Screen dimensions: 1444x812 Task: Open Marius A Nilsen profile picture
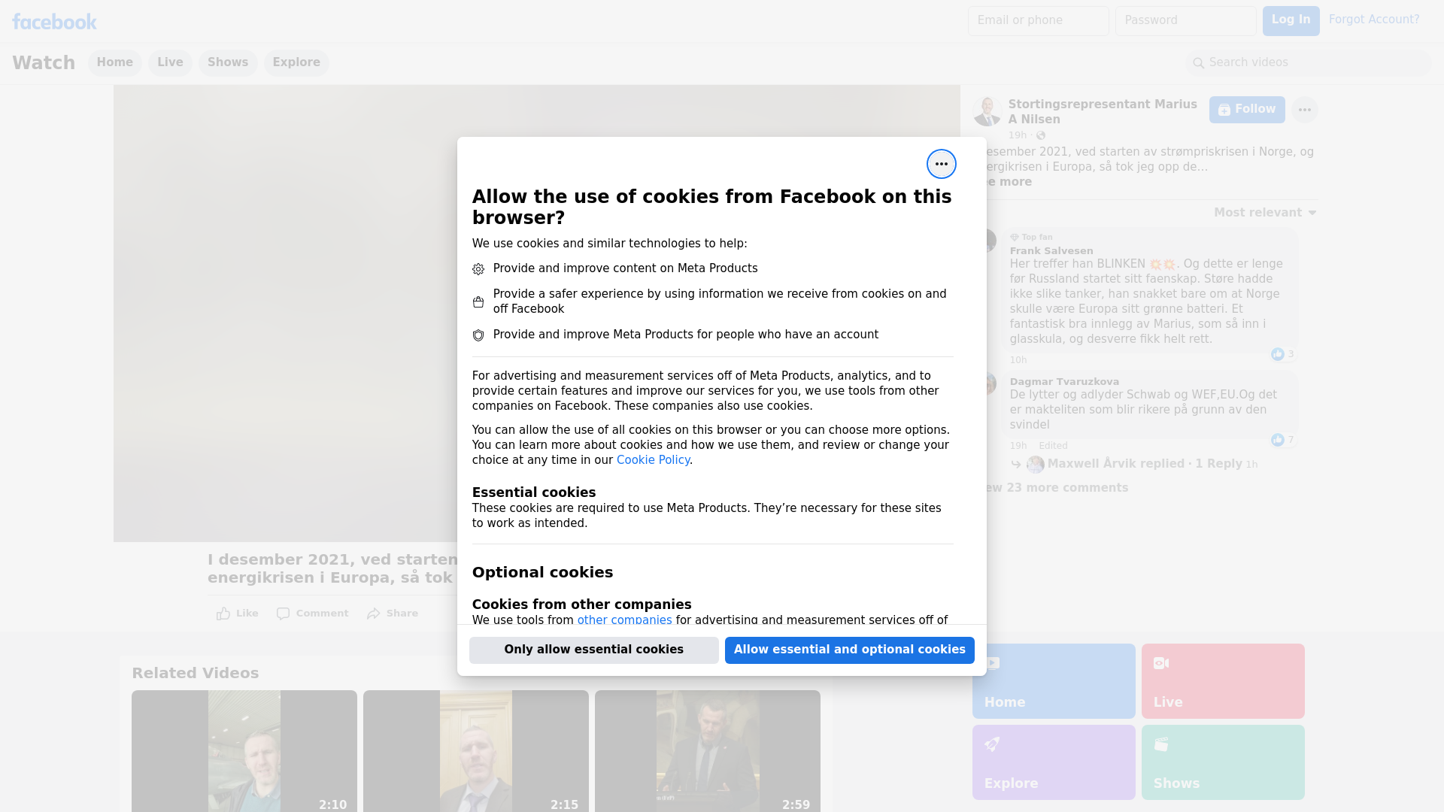point(987,111)
